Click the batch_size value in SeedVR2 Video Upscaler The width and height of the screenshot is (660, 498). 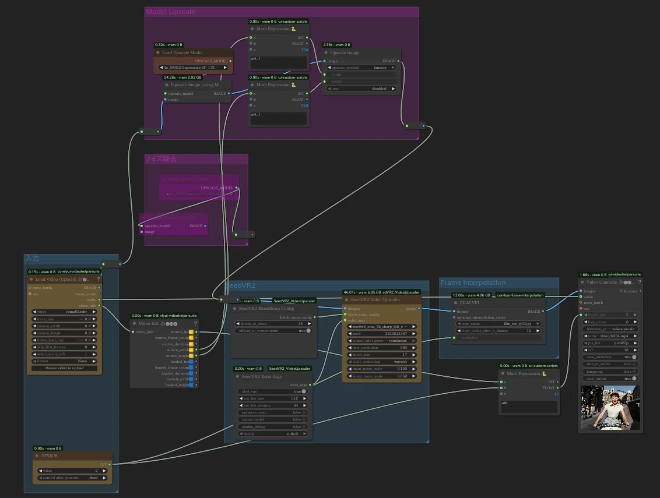382,355
